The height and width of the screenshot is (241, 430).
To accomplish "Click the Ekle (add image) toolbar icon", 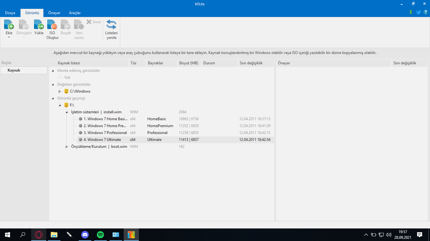I will (9, 24).
